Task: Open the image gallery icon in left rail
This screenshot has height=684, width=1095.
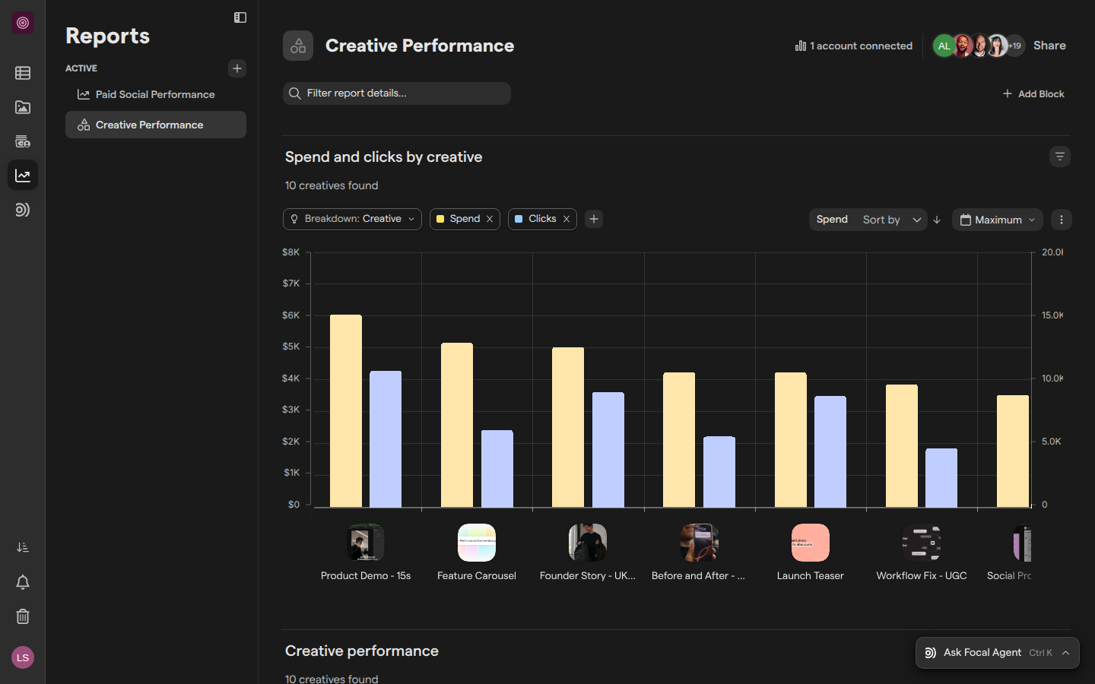Action: pyautogui.click(x=23, y=107)
